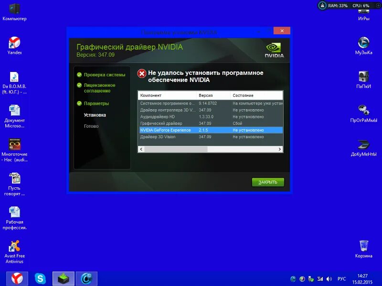Open the clock showing 14:27

362,279
